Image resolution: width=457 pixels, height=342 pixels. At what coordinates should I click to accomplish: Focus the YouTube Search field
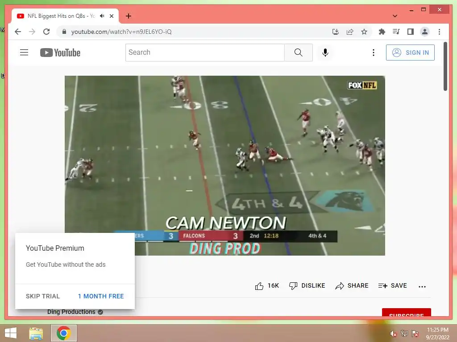click(x=205, y=53)
